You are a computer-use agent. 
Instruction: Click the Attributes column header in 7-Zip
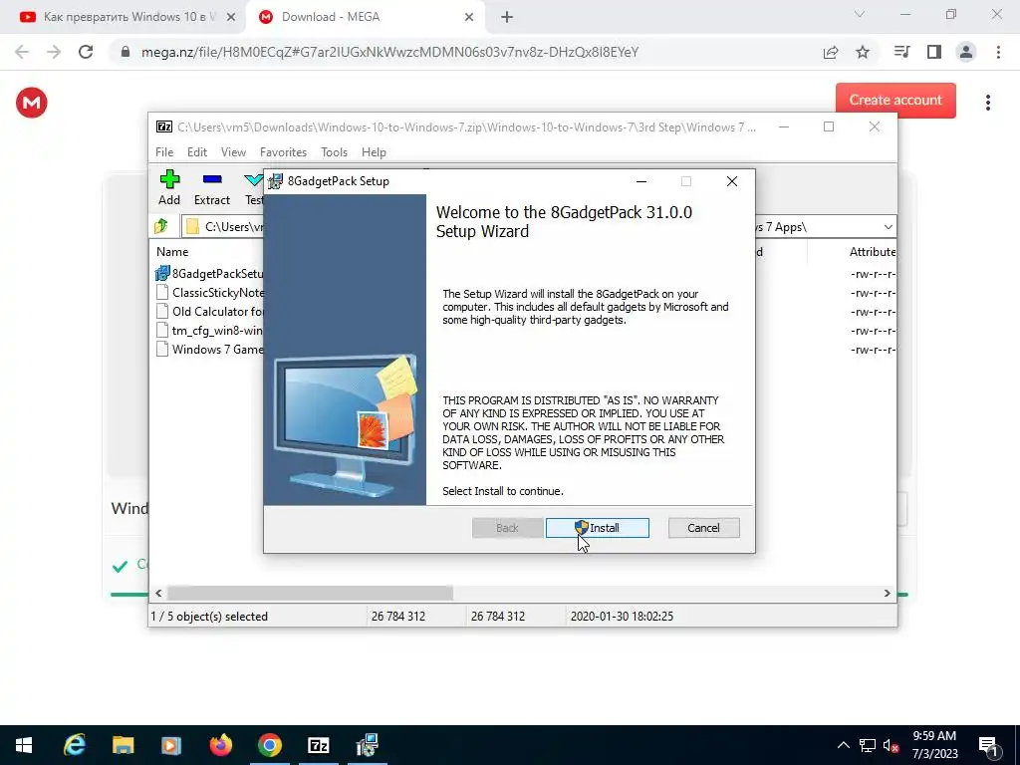872,252
